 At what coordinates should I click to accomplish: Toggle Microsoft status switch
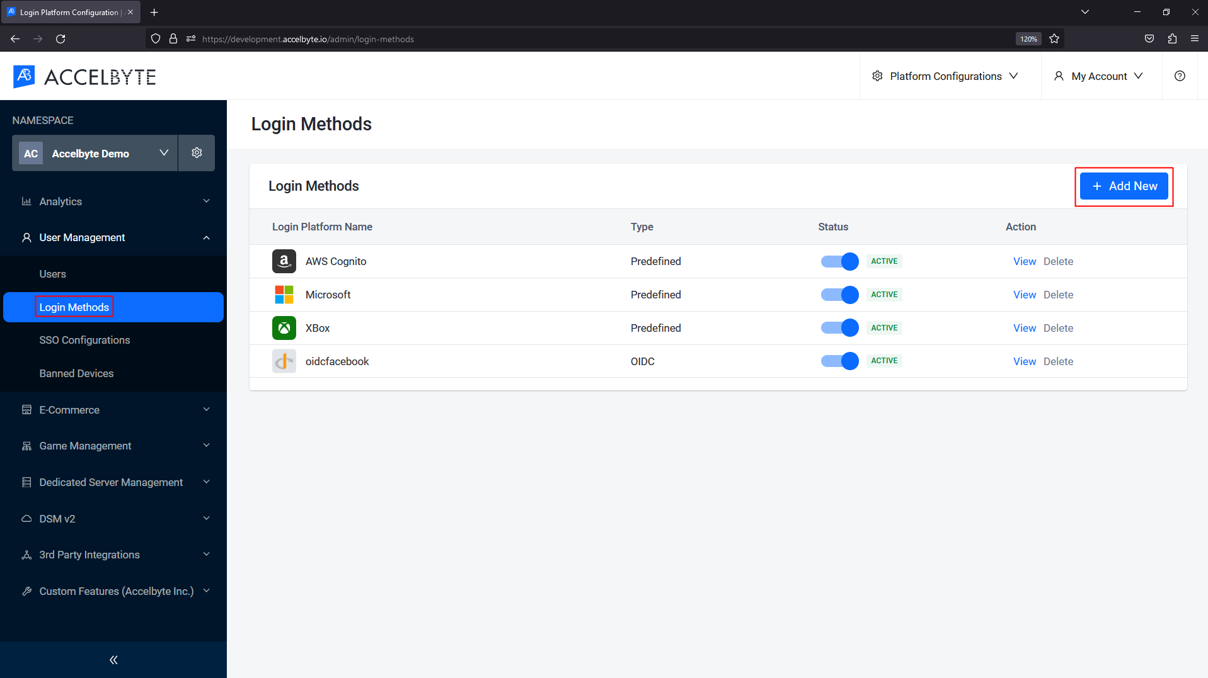point(839,295)
